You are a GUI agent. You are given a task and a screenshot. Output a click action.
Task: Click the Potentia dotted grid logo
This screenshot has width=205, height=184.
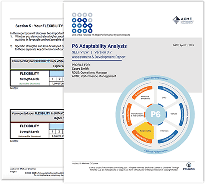point(82,23)
